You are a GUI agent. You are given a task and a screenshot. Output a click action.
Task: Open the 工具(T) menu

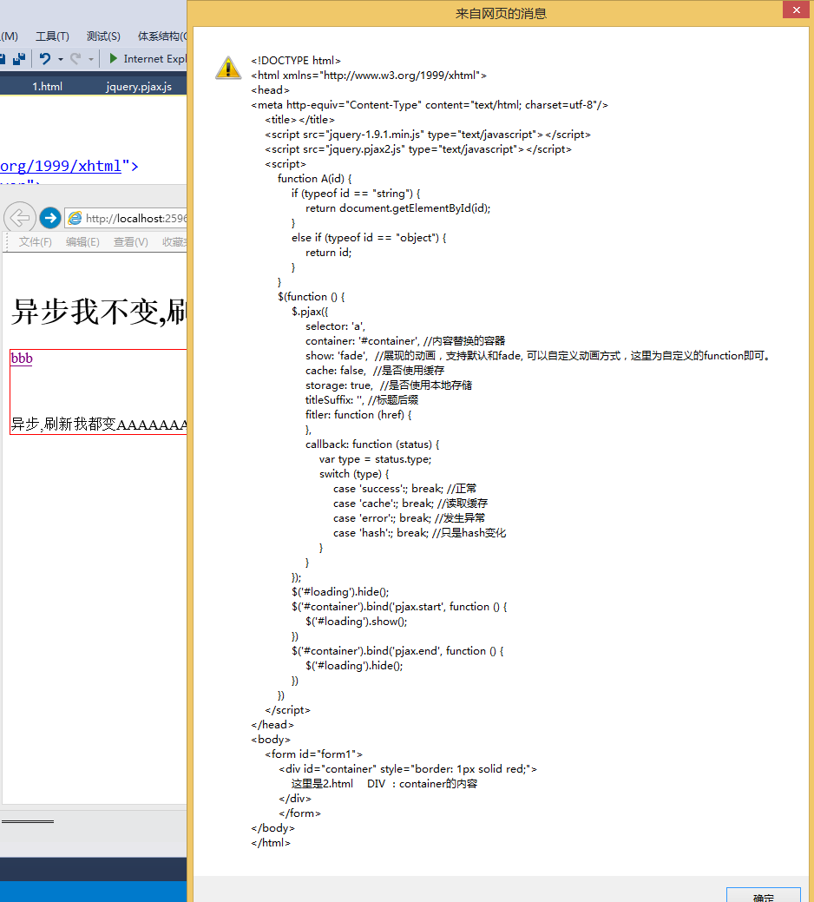tap(52, 36)
